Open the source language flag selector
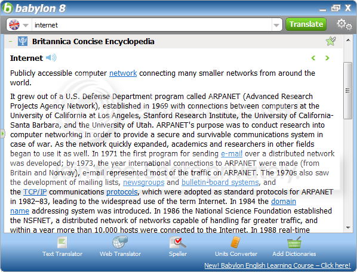The width and height of the screenshot is (357, 272). 19,25
